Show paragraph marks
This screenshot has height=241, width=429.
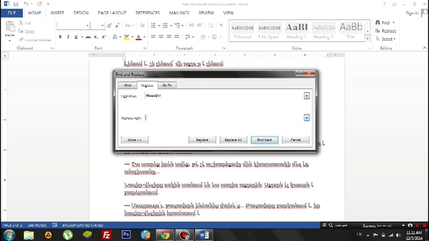point(221,25)
